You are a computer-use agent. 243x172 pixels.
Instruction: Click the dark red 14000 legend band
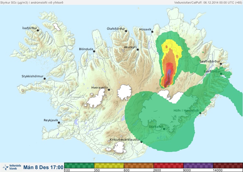228,166
